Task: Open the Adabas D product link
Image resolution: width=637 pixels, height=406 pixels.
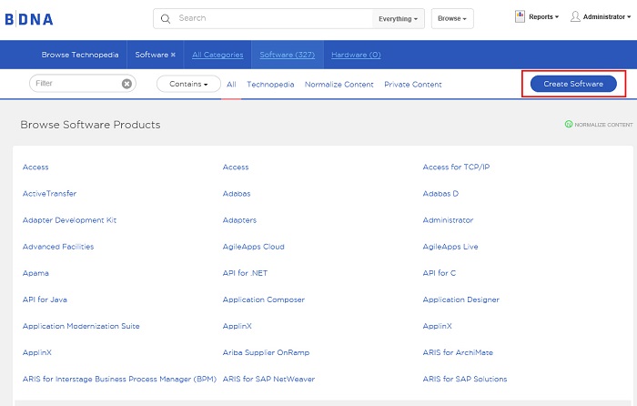Action: point(440,194)
